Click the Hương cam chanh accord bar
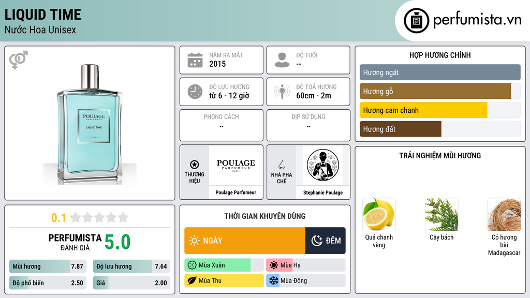The height and width of the screenshot is (298, 530). coord(440,110)
